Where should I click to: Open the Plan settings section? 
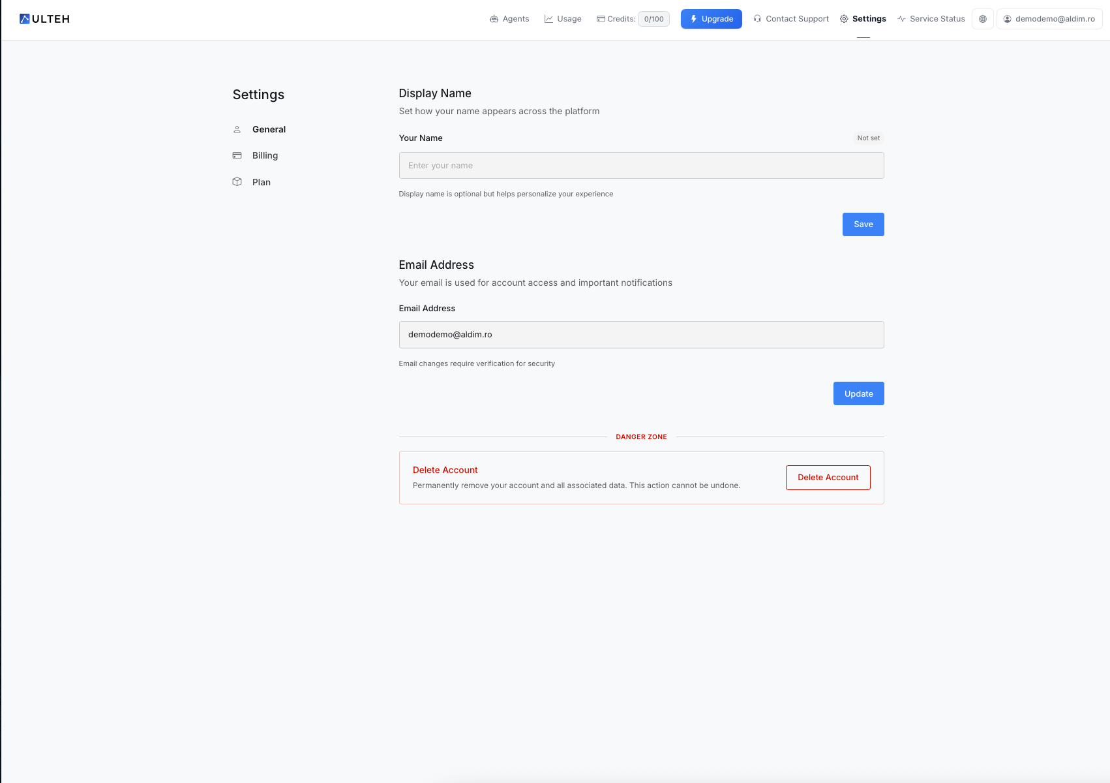click(x=261, y=182)
